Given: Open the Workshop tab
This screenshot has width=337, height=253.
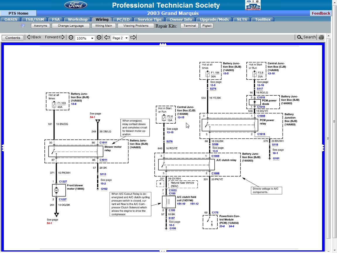Looking at the screenshot, I should tap(78, 20).
